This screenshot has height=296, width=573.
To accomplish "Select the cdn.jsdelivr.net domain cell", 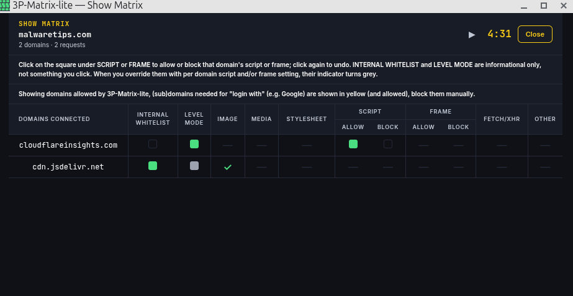I will click(68, 167).
